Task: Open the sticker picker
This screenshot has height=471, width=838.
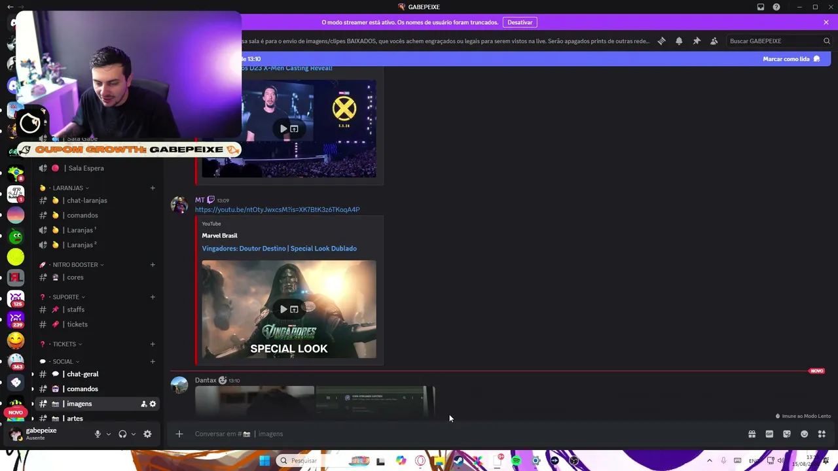Action: point(787,434)
